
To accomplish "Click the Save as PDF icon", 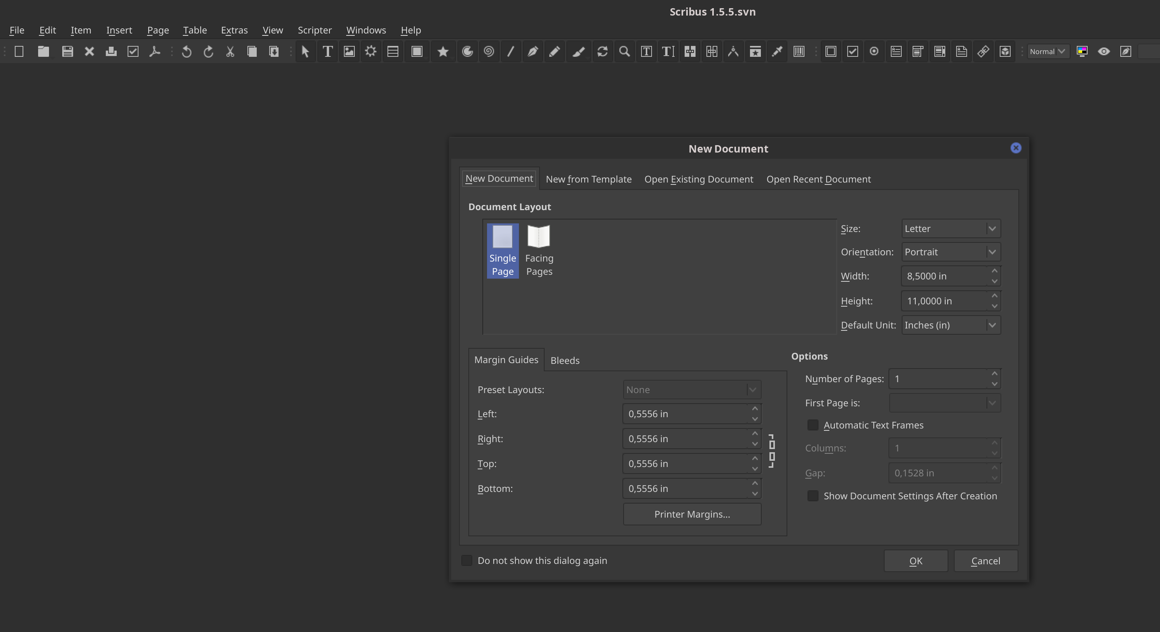I will 154,51.
